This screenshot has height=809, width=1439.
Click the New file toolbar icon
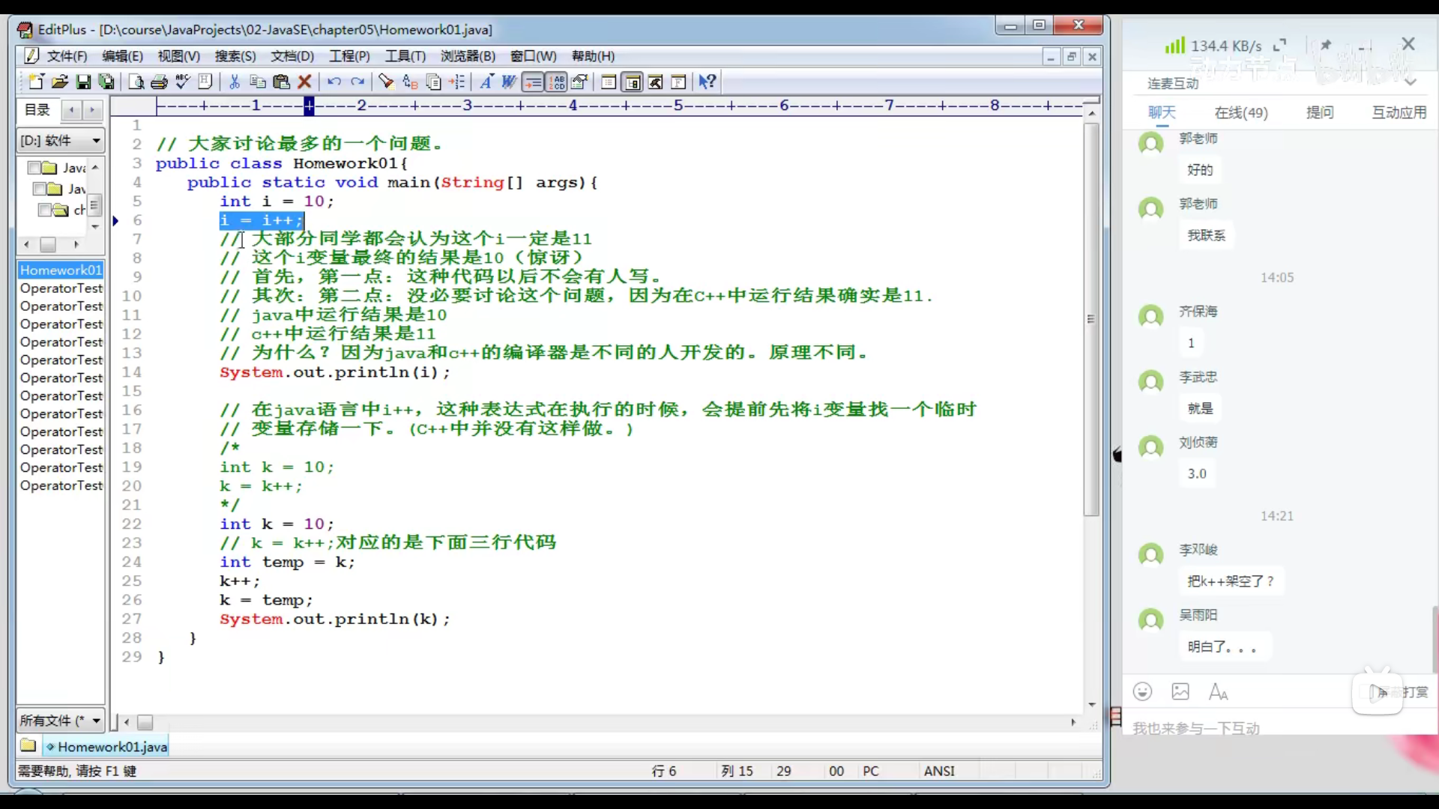[x=35, y=82]
